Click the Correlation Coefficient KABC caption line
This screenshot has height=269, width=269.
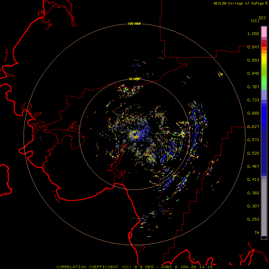[134, 267]
